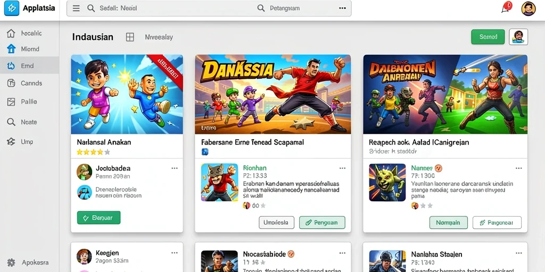The width and height of the screenshot is (545, 272).
Task: Select the grid view icon beside Indausian
Action: pyautogui.click(x=130, y=37)
